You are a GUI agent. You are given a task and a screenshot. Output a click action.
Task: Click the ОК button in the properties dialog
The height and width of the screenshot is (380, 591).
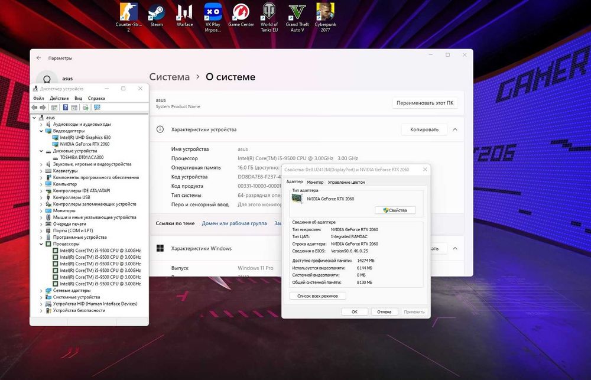click(x=354, y=312)
